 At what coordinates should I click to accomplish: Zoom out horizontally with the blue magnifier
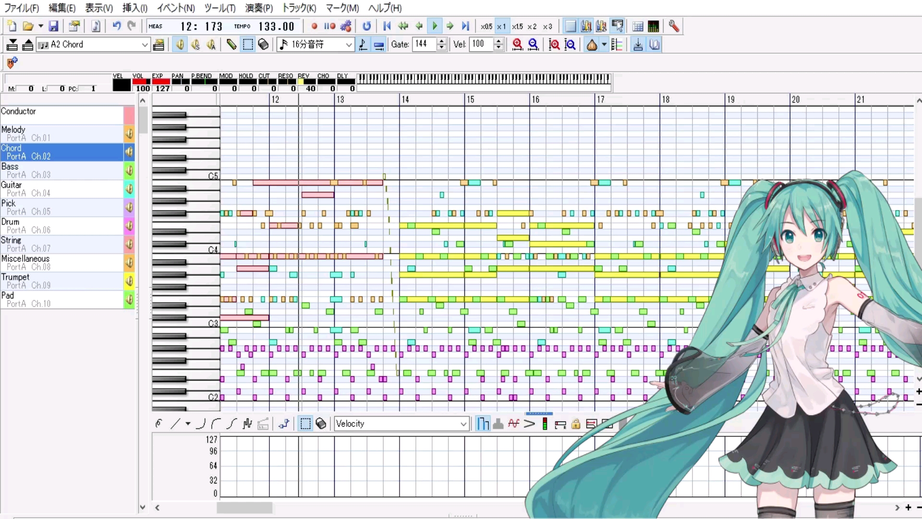[x=533, y=45]
